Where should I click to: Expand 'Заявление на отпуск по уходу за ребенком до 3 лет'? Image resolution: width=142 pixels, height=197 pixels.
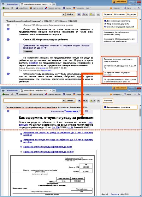click(x=21, y=134)
